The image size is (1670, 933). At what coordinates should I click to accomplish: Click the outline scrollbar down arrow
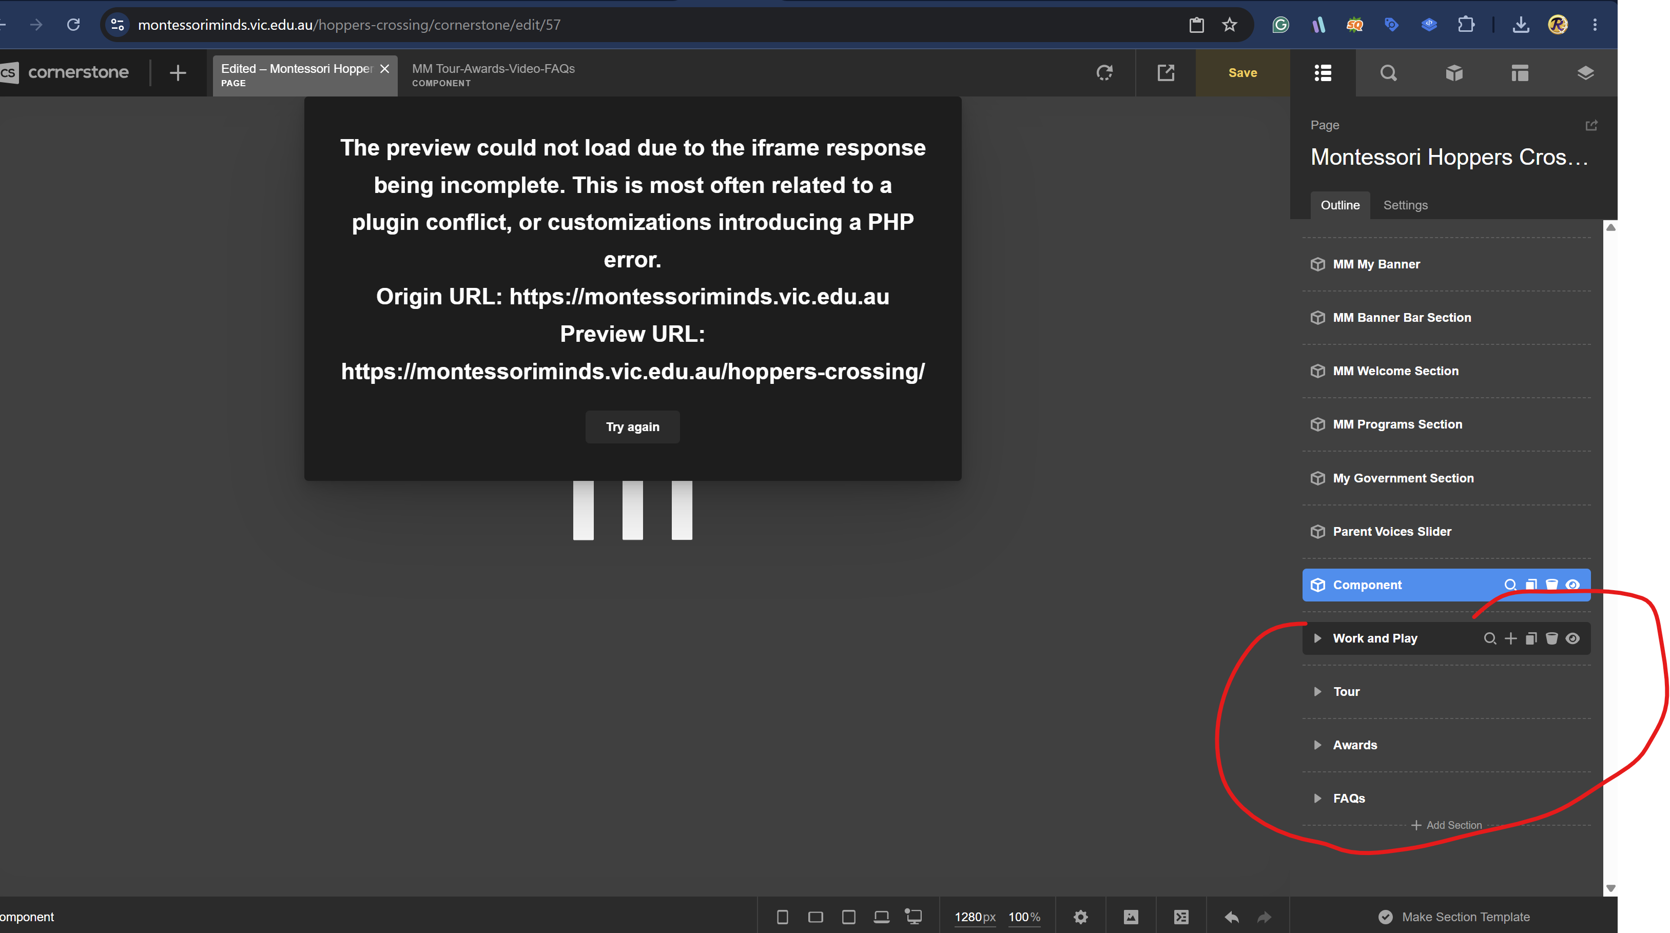pos(1610,888)
